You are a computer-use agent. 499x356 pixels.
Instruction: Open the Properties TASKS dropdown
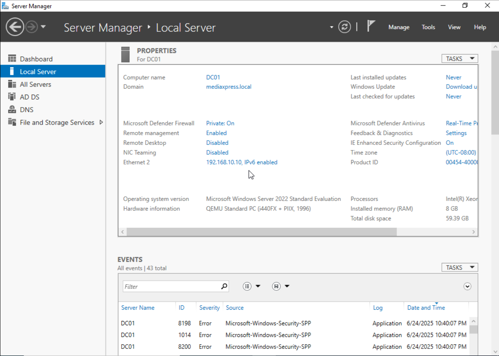pyautogui.click(x=460, y=58)
